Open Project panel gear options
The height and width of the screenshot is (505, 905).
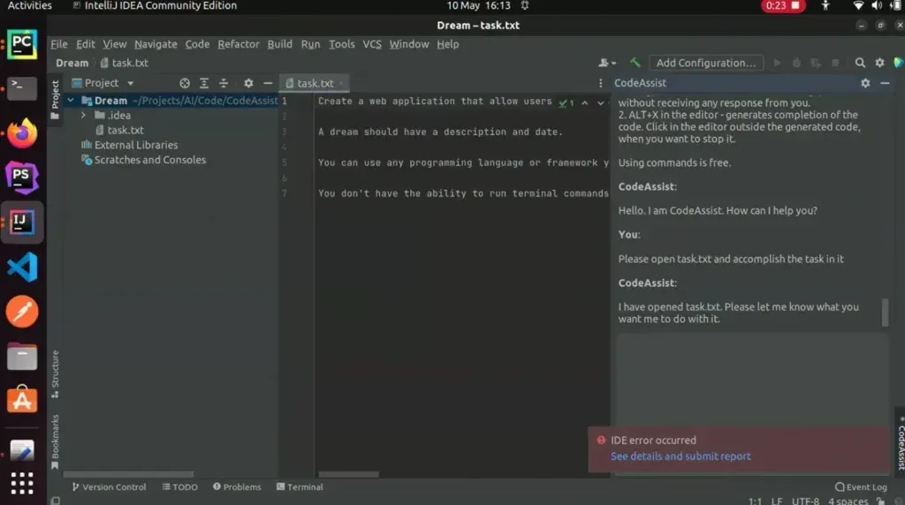(248, 83)
